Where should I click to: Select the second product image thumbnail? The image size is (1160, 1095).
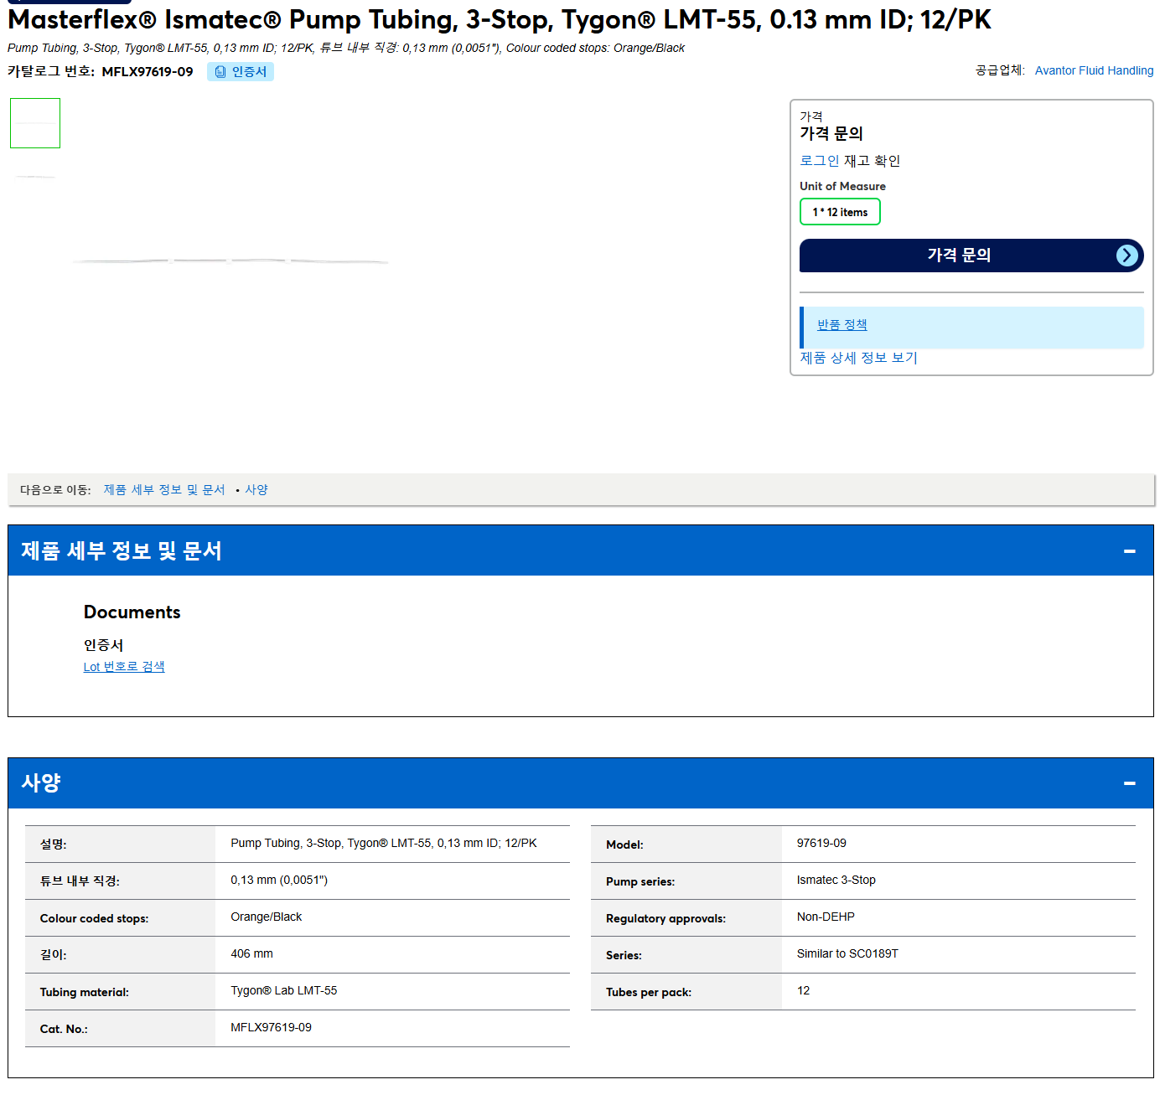tap(35, 177)
